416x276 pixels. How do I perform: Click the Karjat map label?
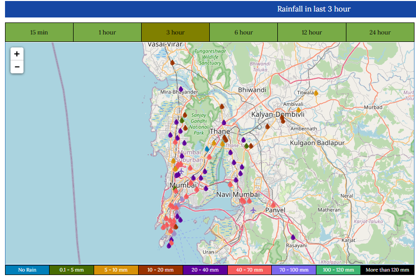point(348,240)
